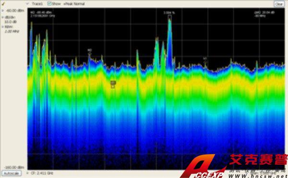The image size is (288, 178).
Task: Click the M2 marker readout text
Action: 43,14
